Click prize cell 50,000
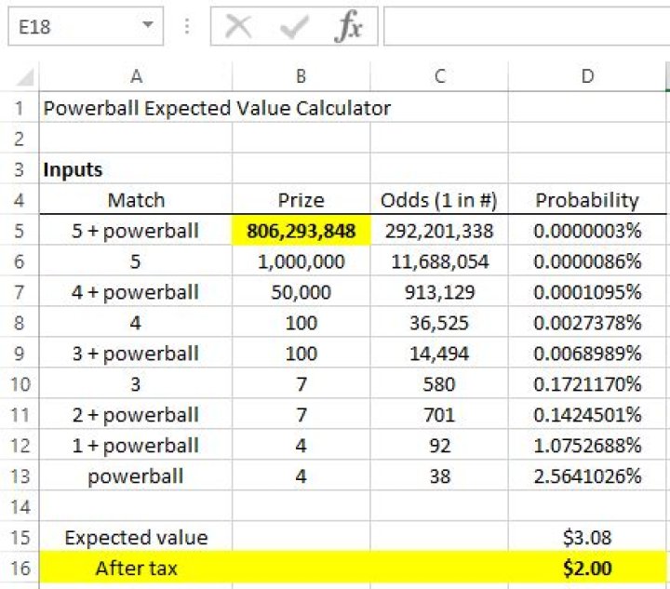Screen dimensions: 670x589 coord(301,292)
